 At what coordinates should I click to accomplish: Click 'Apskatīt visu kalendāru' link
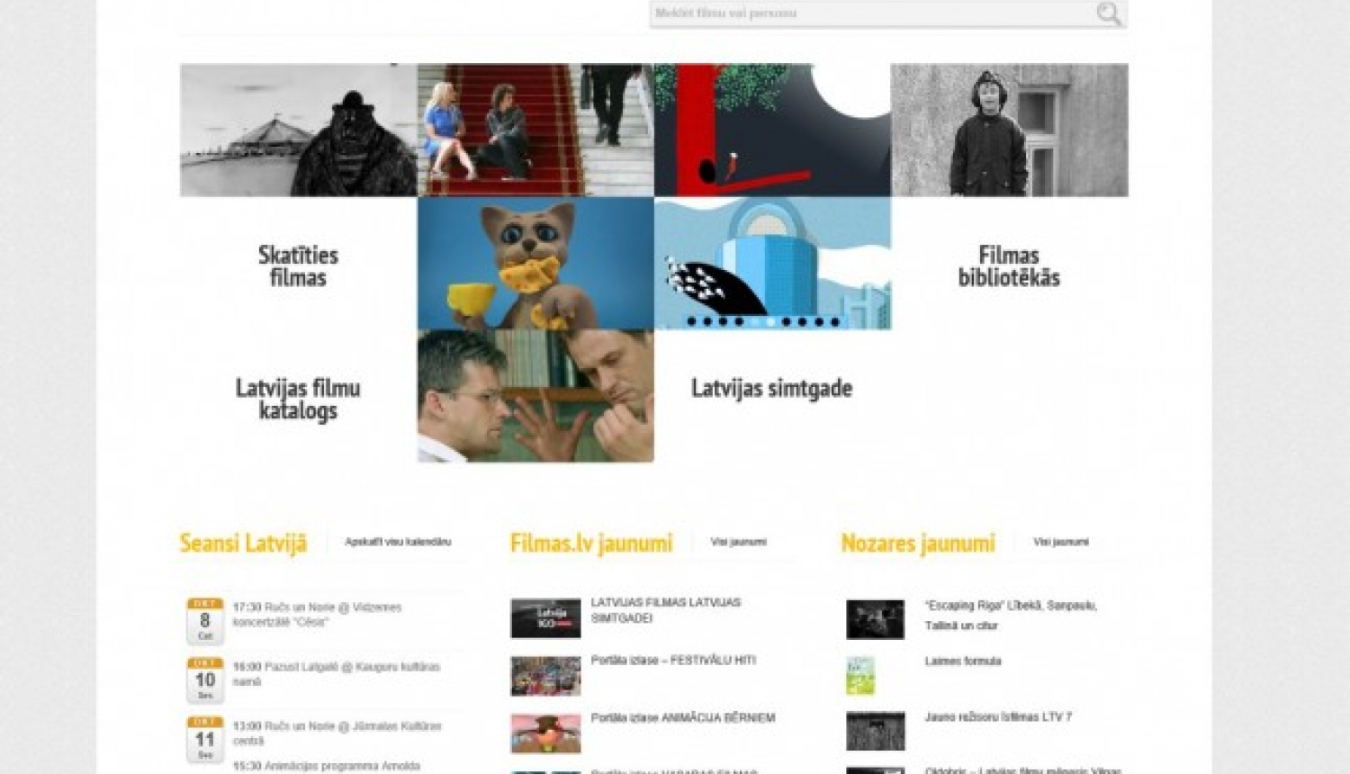point(398,542)
